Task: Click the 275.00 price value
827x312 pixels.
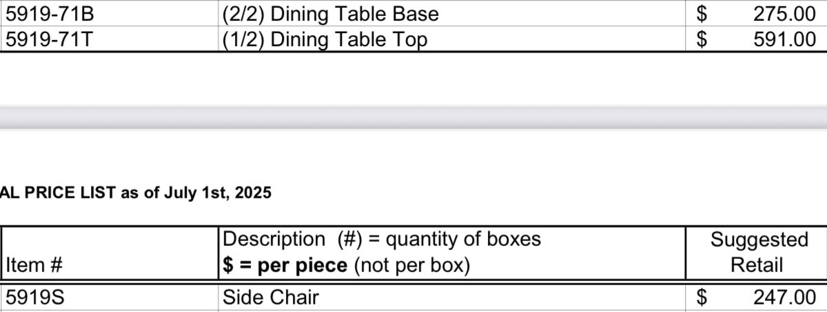Action: [785, 14]
